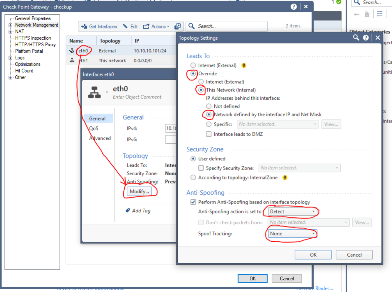This screenshot has width=392, height=292.
Task: Open the Anti-Spoofing action Detect dropdown
Action: (292, 212)
